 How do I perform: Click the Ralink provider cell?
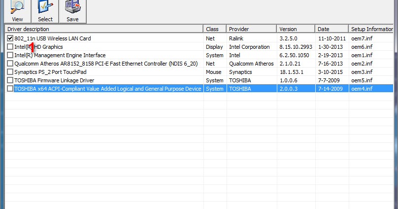(x=236, y=38)
